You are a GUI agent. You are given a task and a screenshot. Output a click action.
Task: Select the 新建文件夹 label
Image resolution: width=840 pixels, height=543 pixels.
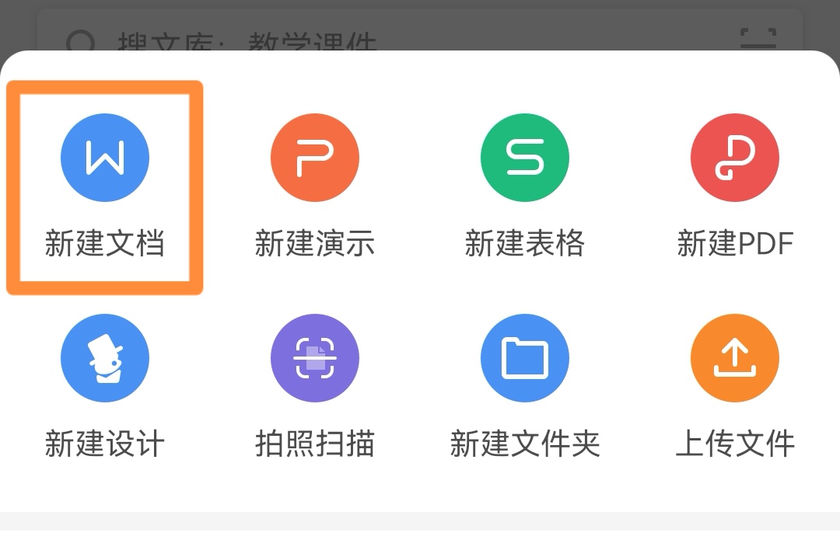(x=525, y=444)
